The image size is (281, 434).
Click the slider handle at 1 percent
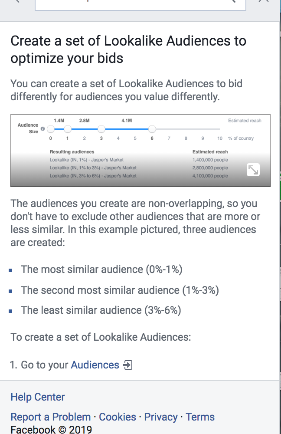click(x=68, y=129)
